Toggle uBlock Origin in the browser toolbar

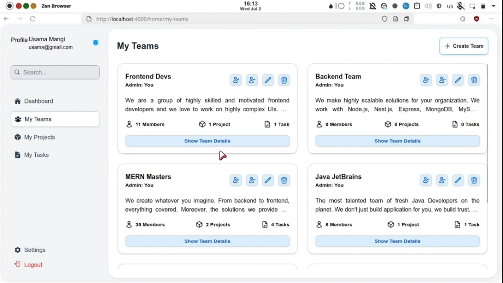(476, 19)
